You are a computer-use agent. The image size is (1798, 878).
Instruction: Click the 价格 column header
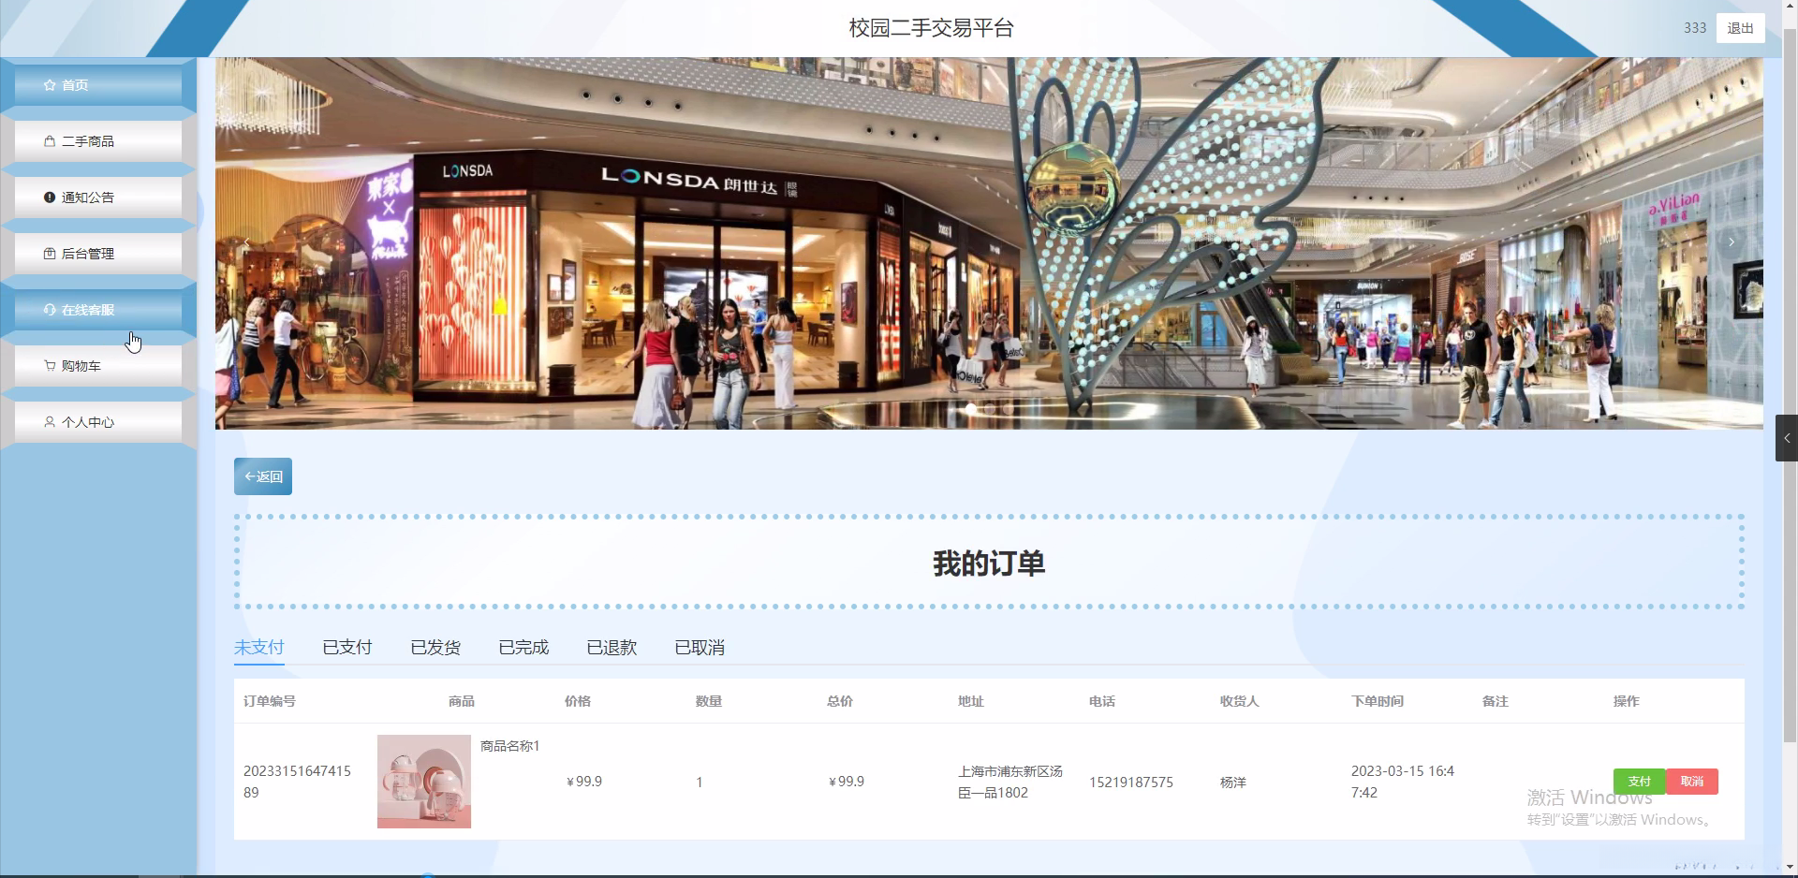click(578, 701)
